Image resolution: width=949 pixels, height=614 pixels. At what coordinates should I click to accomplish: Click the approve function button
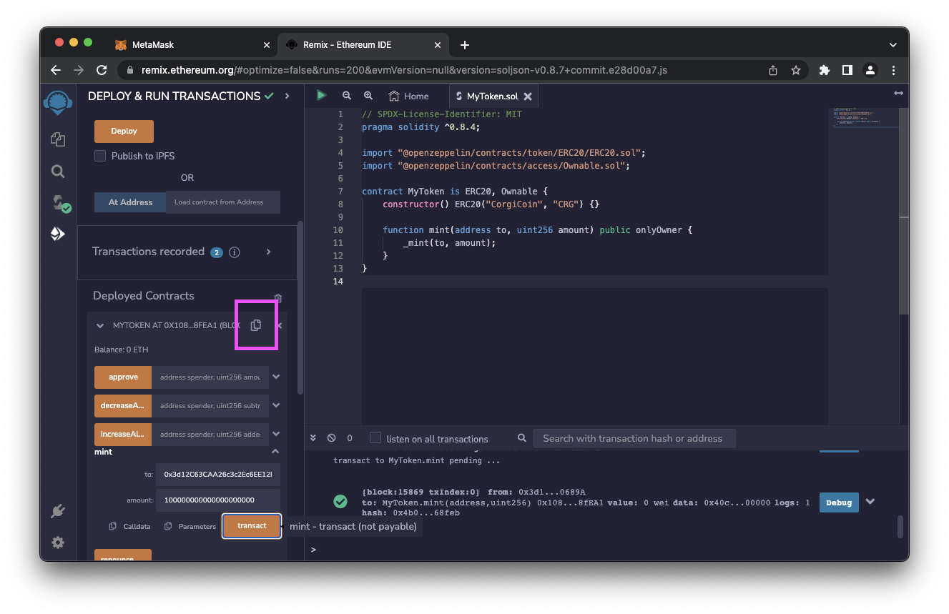pyautogui.click(x=123, y=377)
